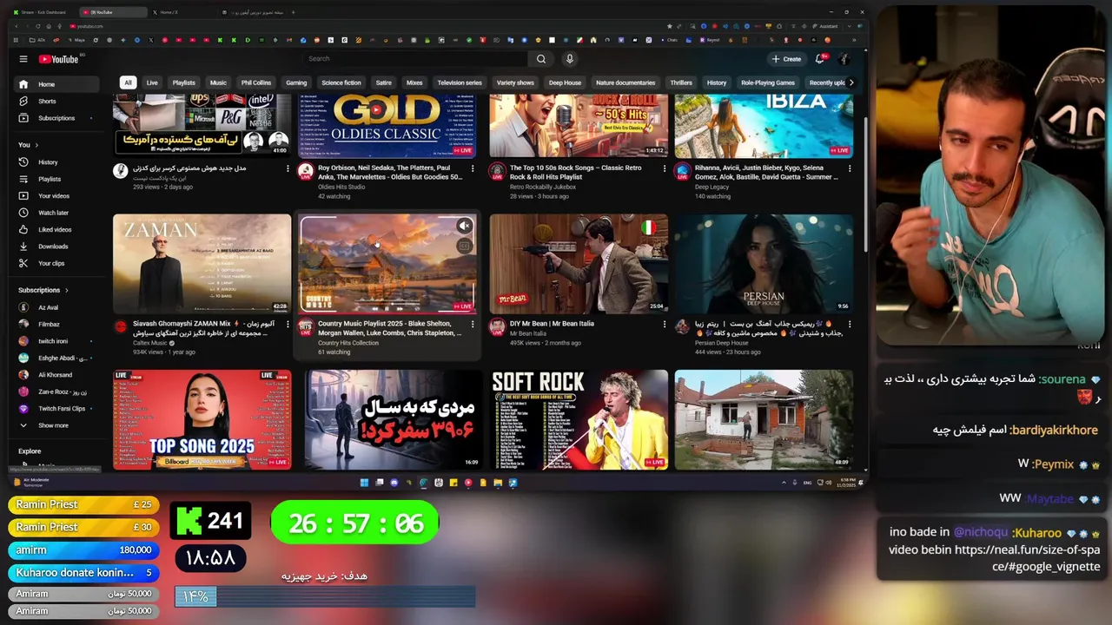
Task: Open Subscriptions in the top sidebar section
Action: 58,118
